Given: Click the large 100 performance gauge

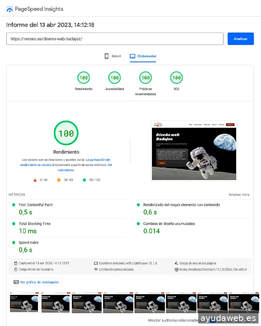Looking at the screenshot, I should tap(66, 134).
